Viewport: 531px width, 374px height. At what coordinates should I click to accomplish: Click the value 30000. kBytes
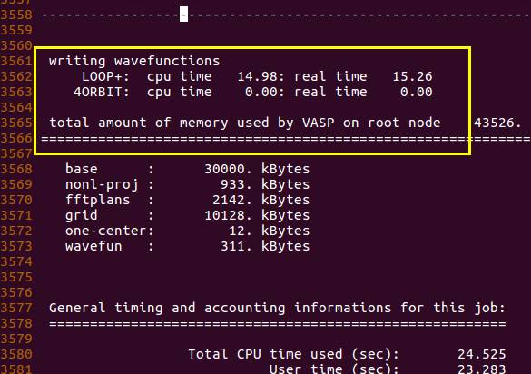pos(257,169)
